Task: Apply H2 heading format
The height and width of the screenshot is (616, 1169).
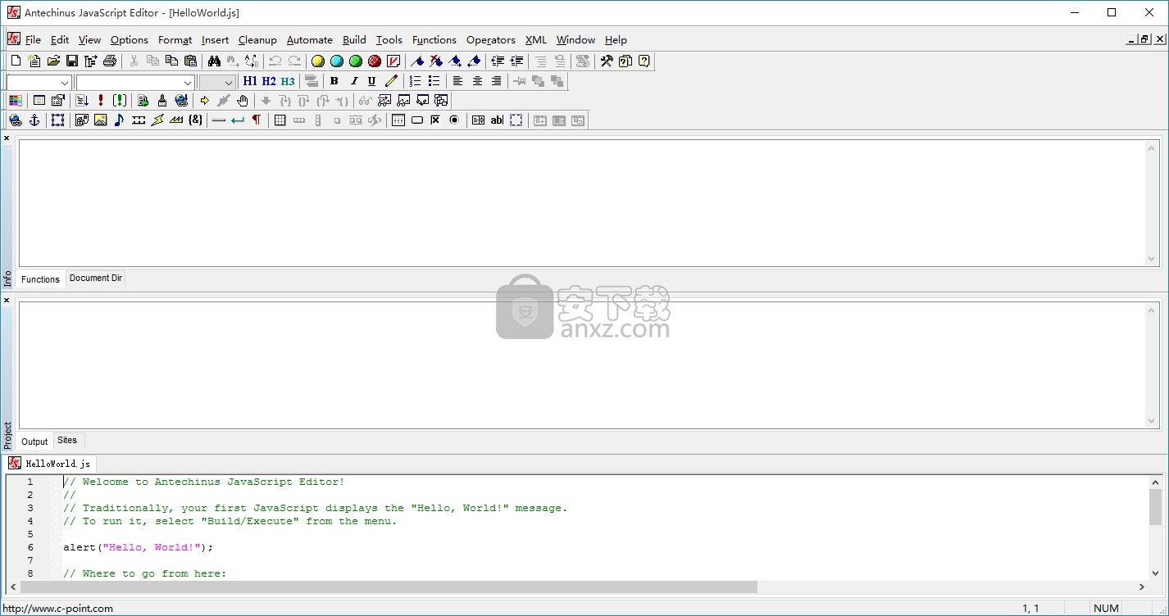Action: (269, 81)
